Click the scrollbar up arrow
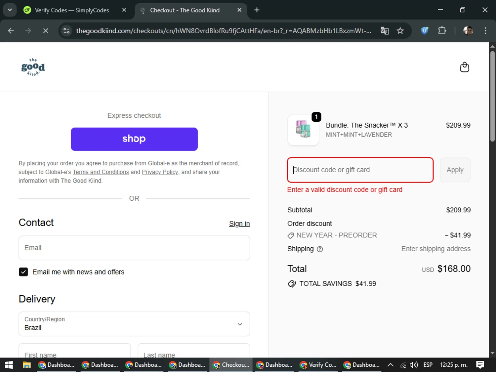 point(492,46)
